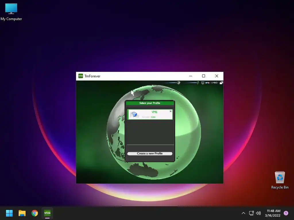294x220 pixels.
Task: Launch Google Chrome from the taskbar
Action: pyautogui.click(x=35, y=213)
